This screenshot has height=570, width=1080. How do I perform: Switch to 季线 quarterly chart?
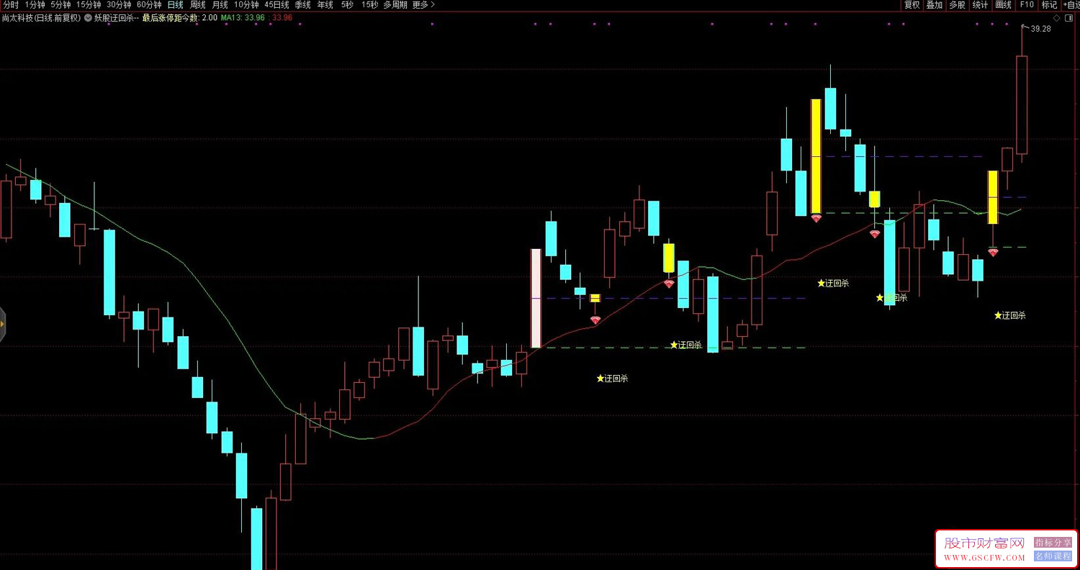[302, 4]
